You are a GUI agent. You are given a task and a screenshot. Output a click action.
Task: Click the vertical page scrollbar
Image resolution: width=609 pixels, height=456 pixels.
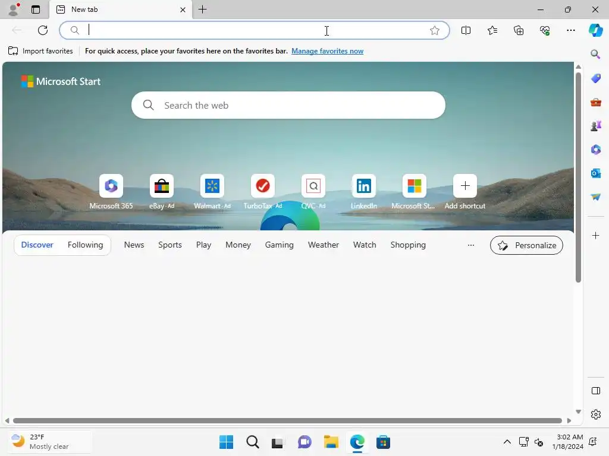578,178
